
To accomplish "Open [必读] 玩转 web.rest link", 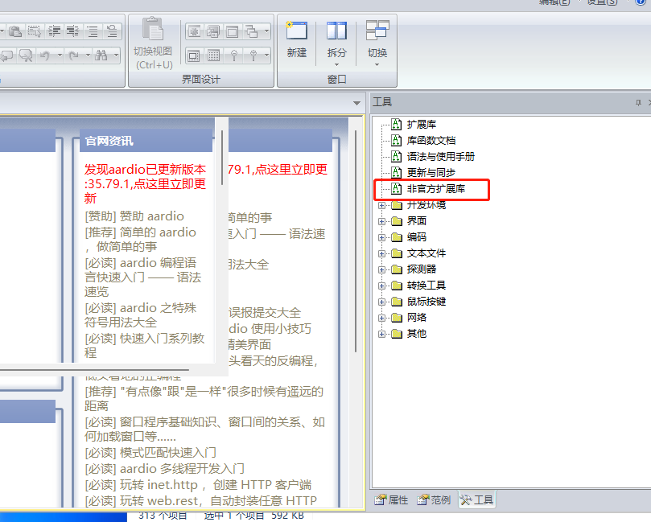I will pos(200,501).
